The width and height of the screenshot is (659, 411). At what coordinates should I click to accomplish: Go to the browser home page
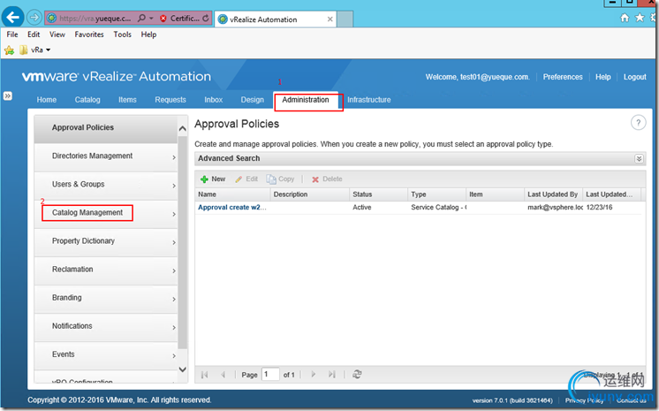625,18
